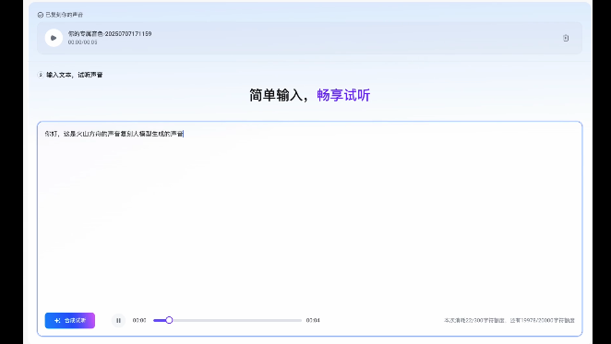The image size is (611, 344).
Task: Click the 输入文本，试听声音 step label
Action: (75, 75)
